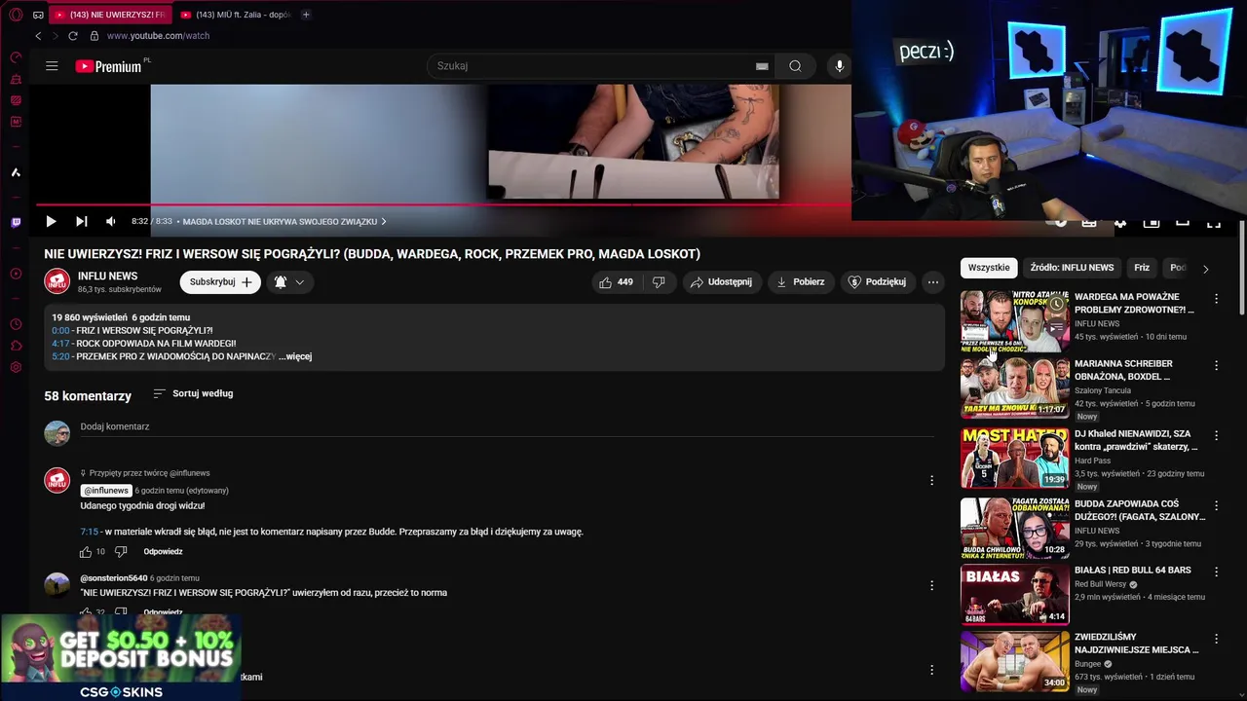Viewport: 1247px width, 701px height.
Task: Click the search magnifier button
Action: coord(795,66)
